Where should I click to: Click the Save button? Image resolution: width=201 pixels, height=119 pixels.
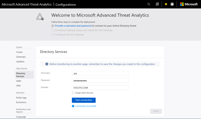coord(156,111)
